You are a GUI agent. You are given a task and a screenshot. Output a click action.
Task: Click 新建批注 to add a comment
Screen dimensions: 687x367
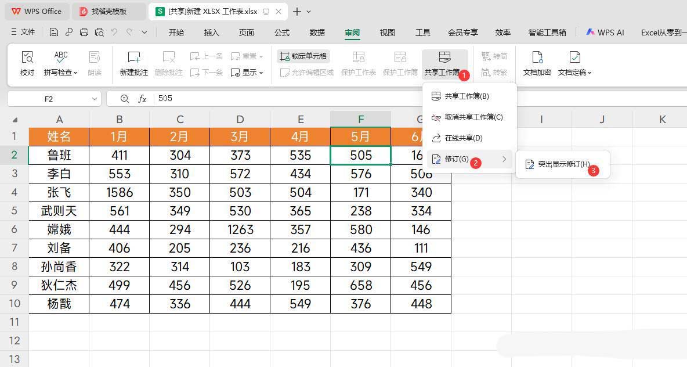point(133,63)
